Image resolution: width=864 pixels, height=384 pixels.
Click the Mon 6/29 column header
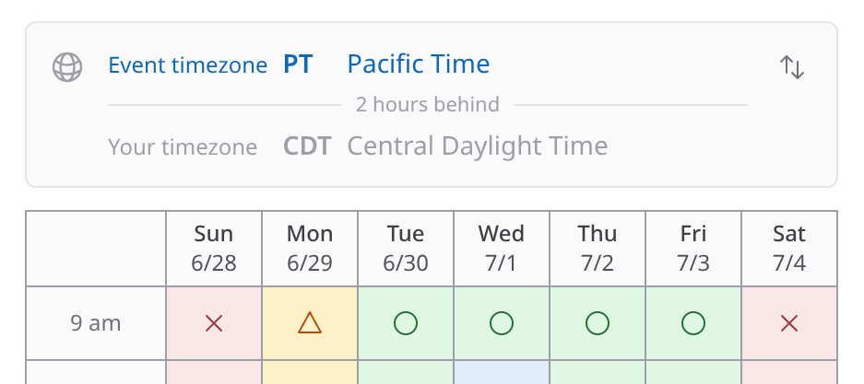310,249
